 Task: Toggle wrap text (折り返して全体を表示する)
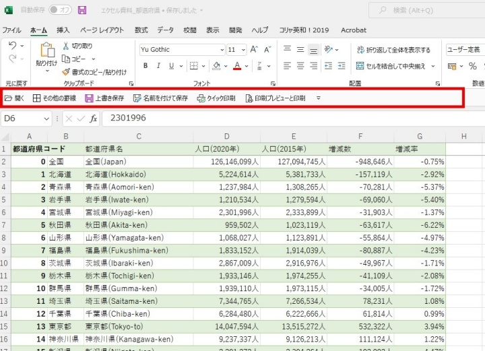[393, 50]
